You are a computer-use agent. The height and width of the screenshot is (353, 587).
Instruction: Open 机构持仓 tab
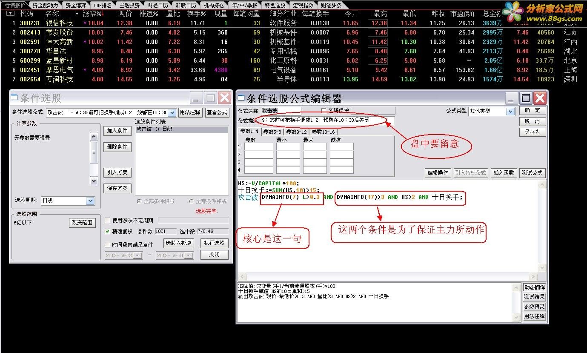point(214,5)
